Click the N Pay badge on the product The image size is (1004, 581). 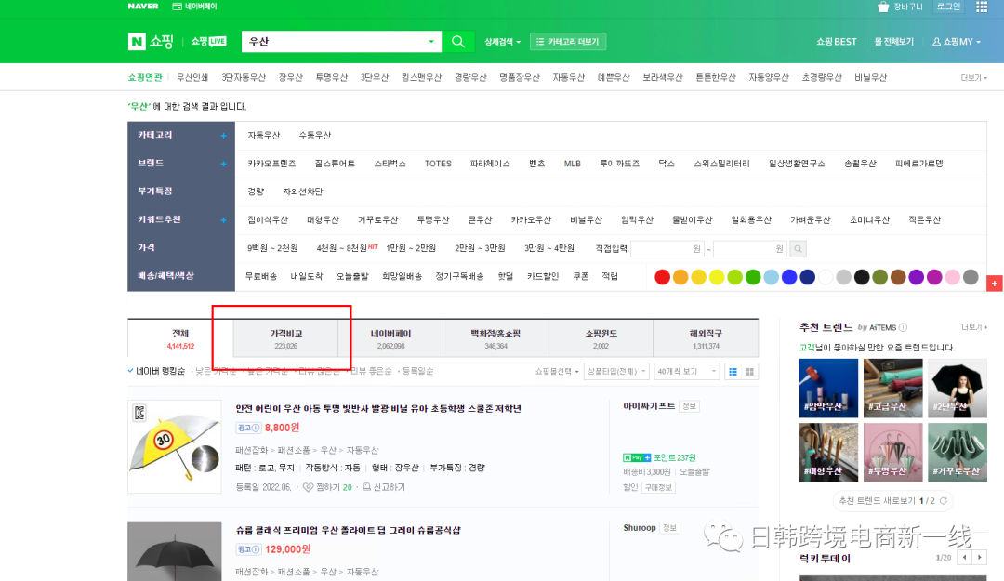click(641, 458)
